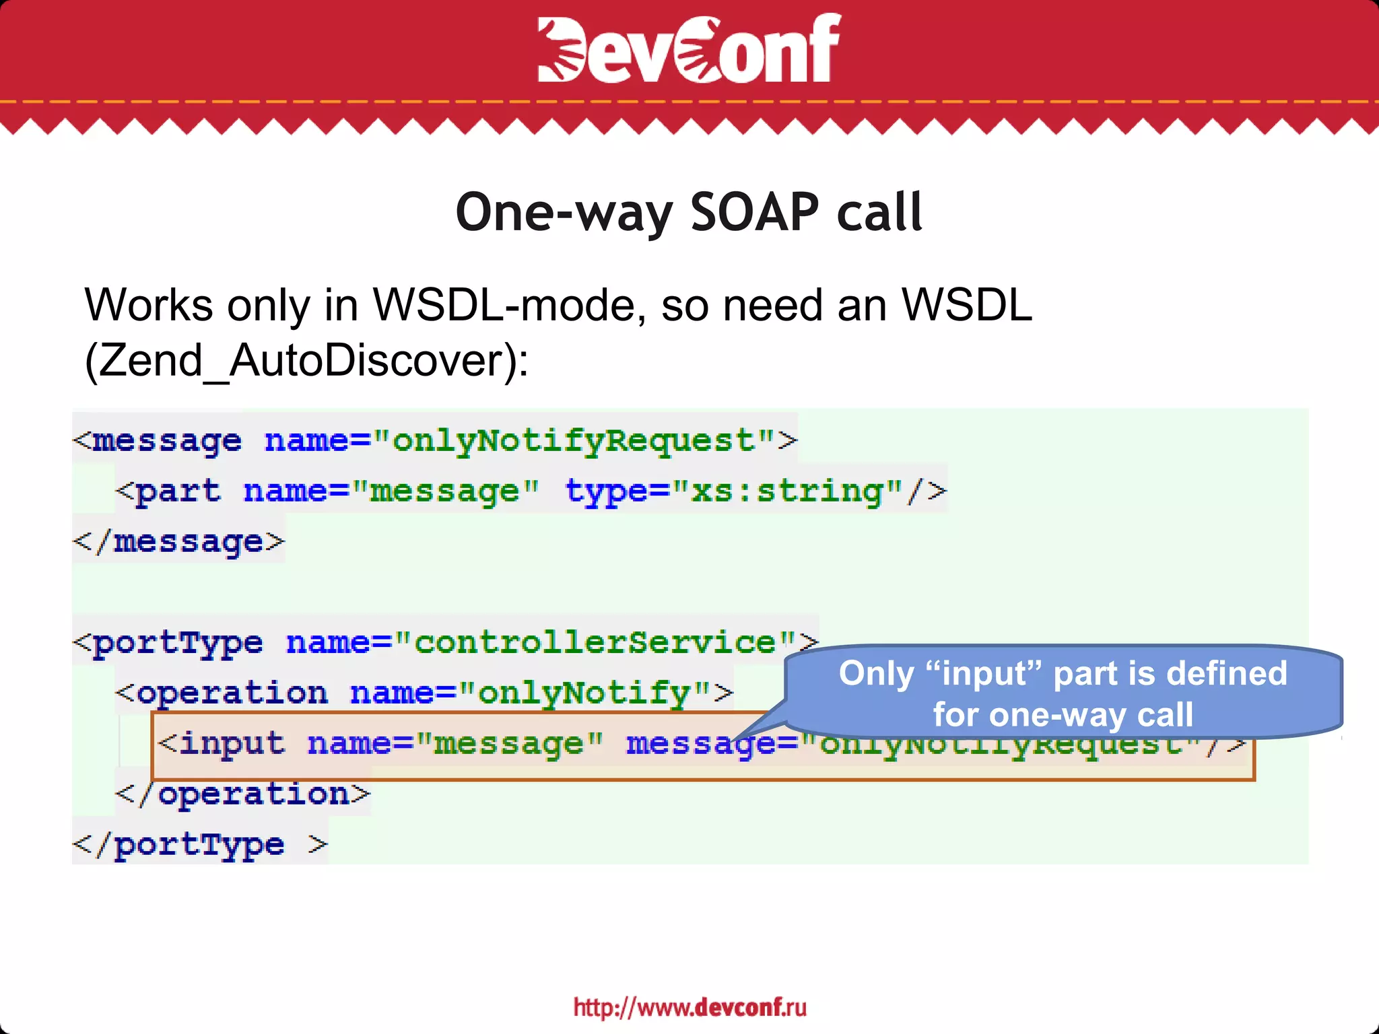Click the closing </operation> tag line
Image resolution: width=1379 pixels, height=1034 pixels.
pyautogui.click(x=242, y=794)
